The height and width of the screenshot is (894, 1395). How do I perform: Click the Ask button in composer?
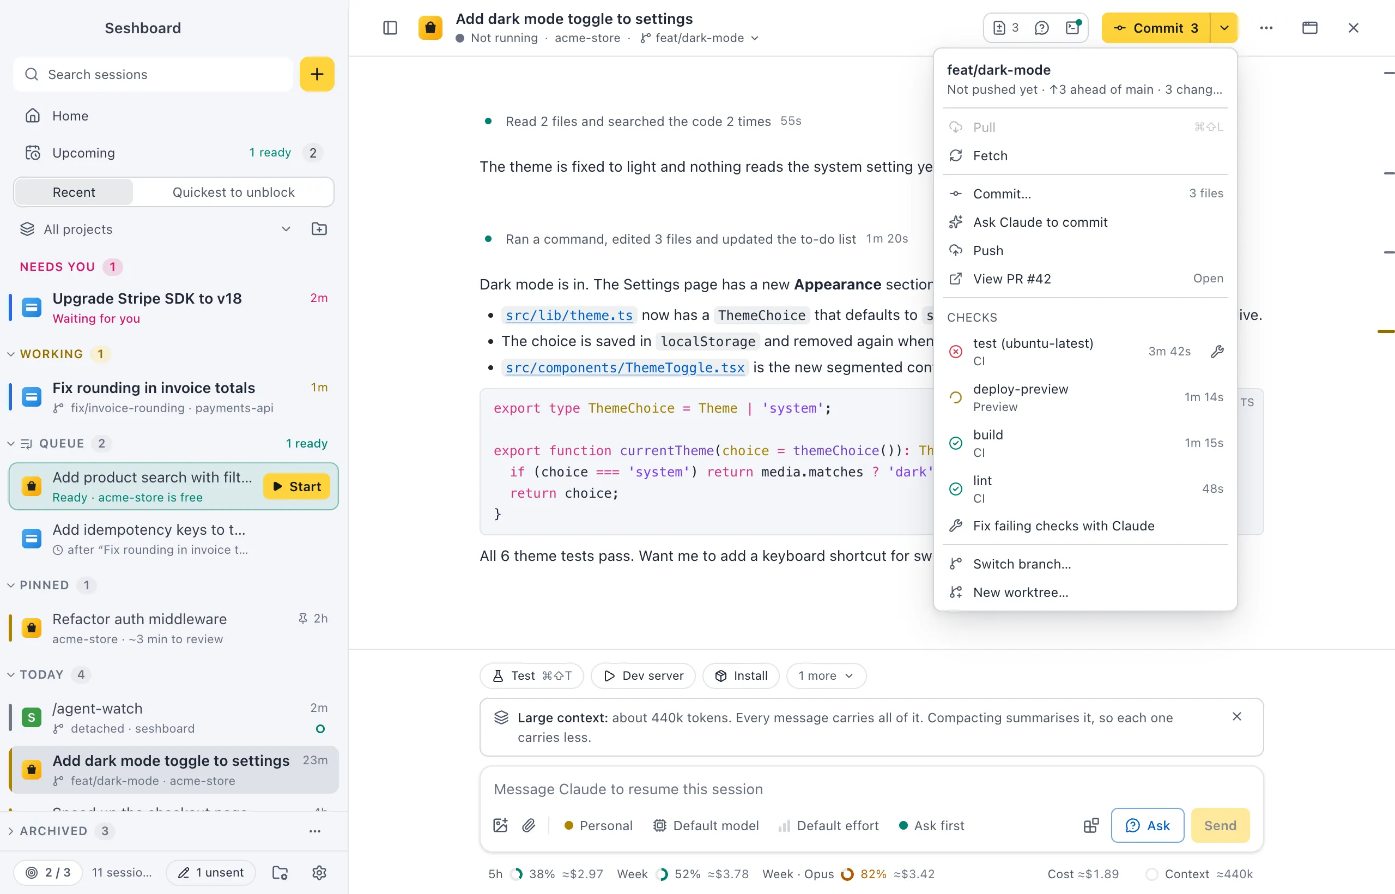click(1147, 825)
